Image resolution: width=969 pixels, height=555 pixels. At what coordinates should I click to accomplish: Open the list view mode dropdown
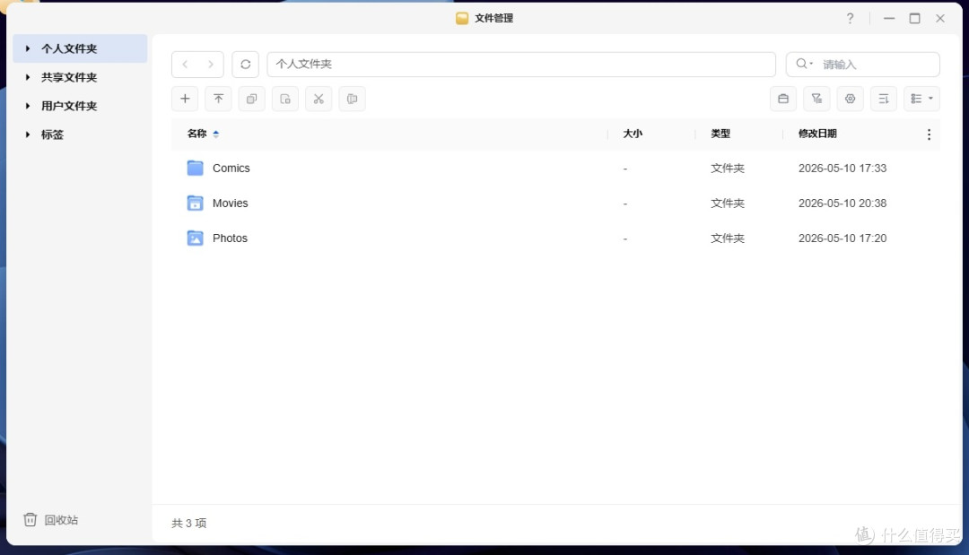921,99
